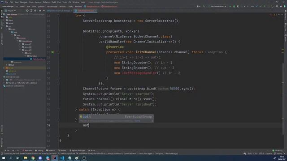
Task: Collapse the java folder in project tree
Action: 9,32
